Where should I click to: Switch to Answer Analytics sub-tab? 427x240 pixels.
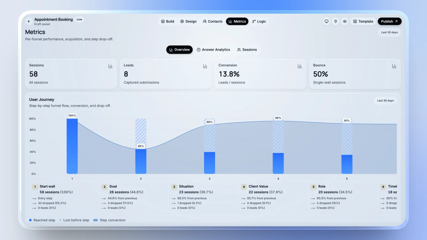(213, 50)
